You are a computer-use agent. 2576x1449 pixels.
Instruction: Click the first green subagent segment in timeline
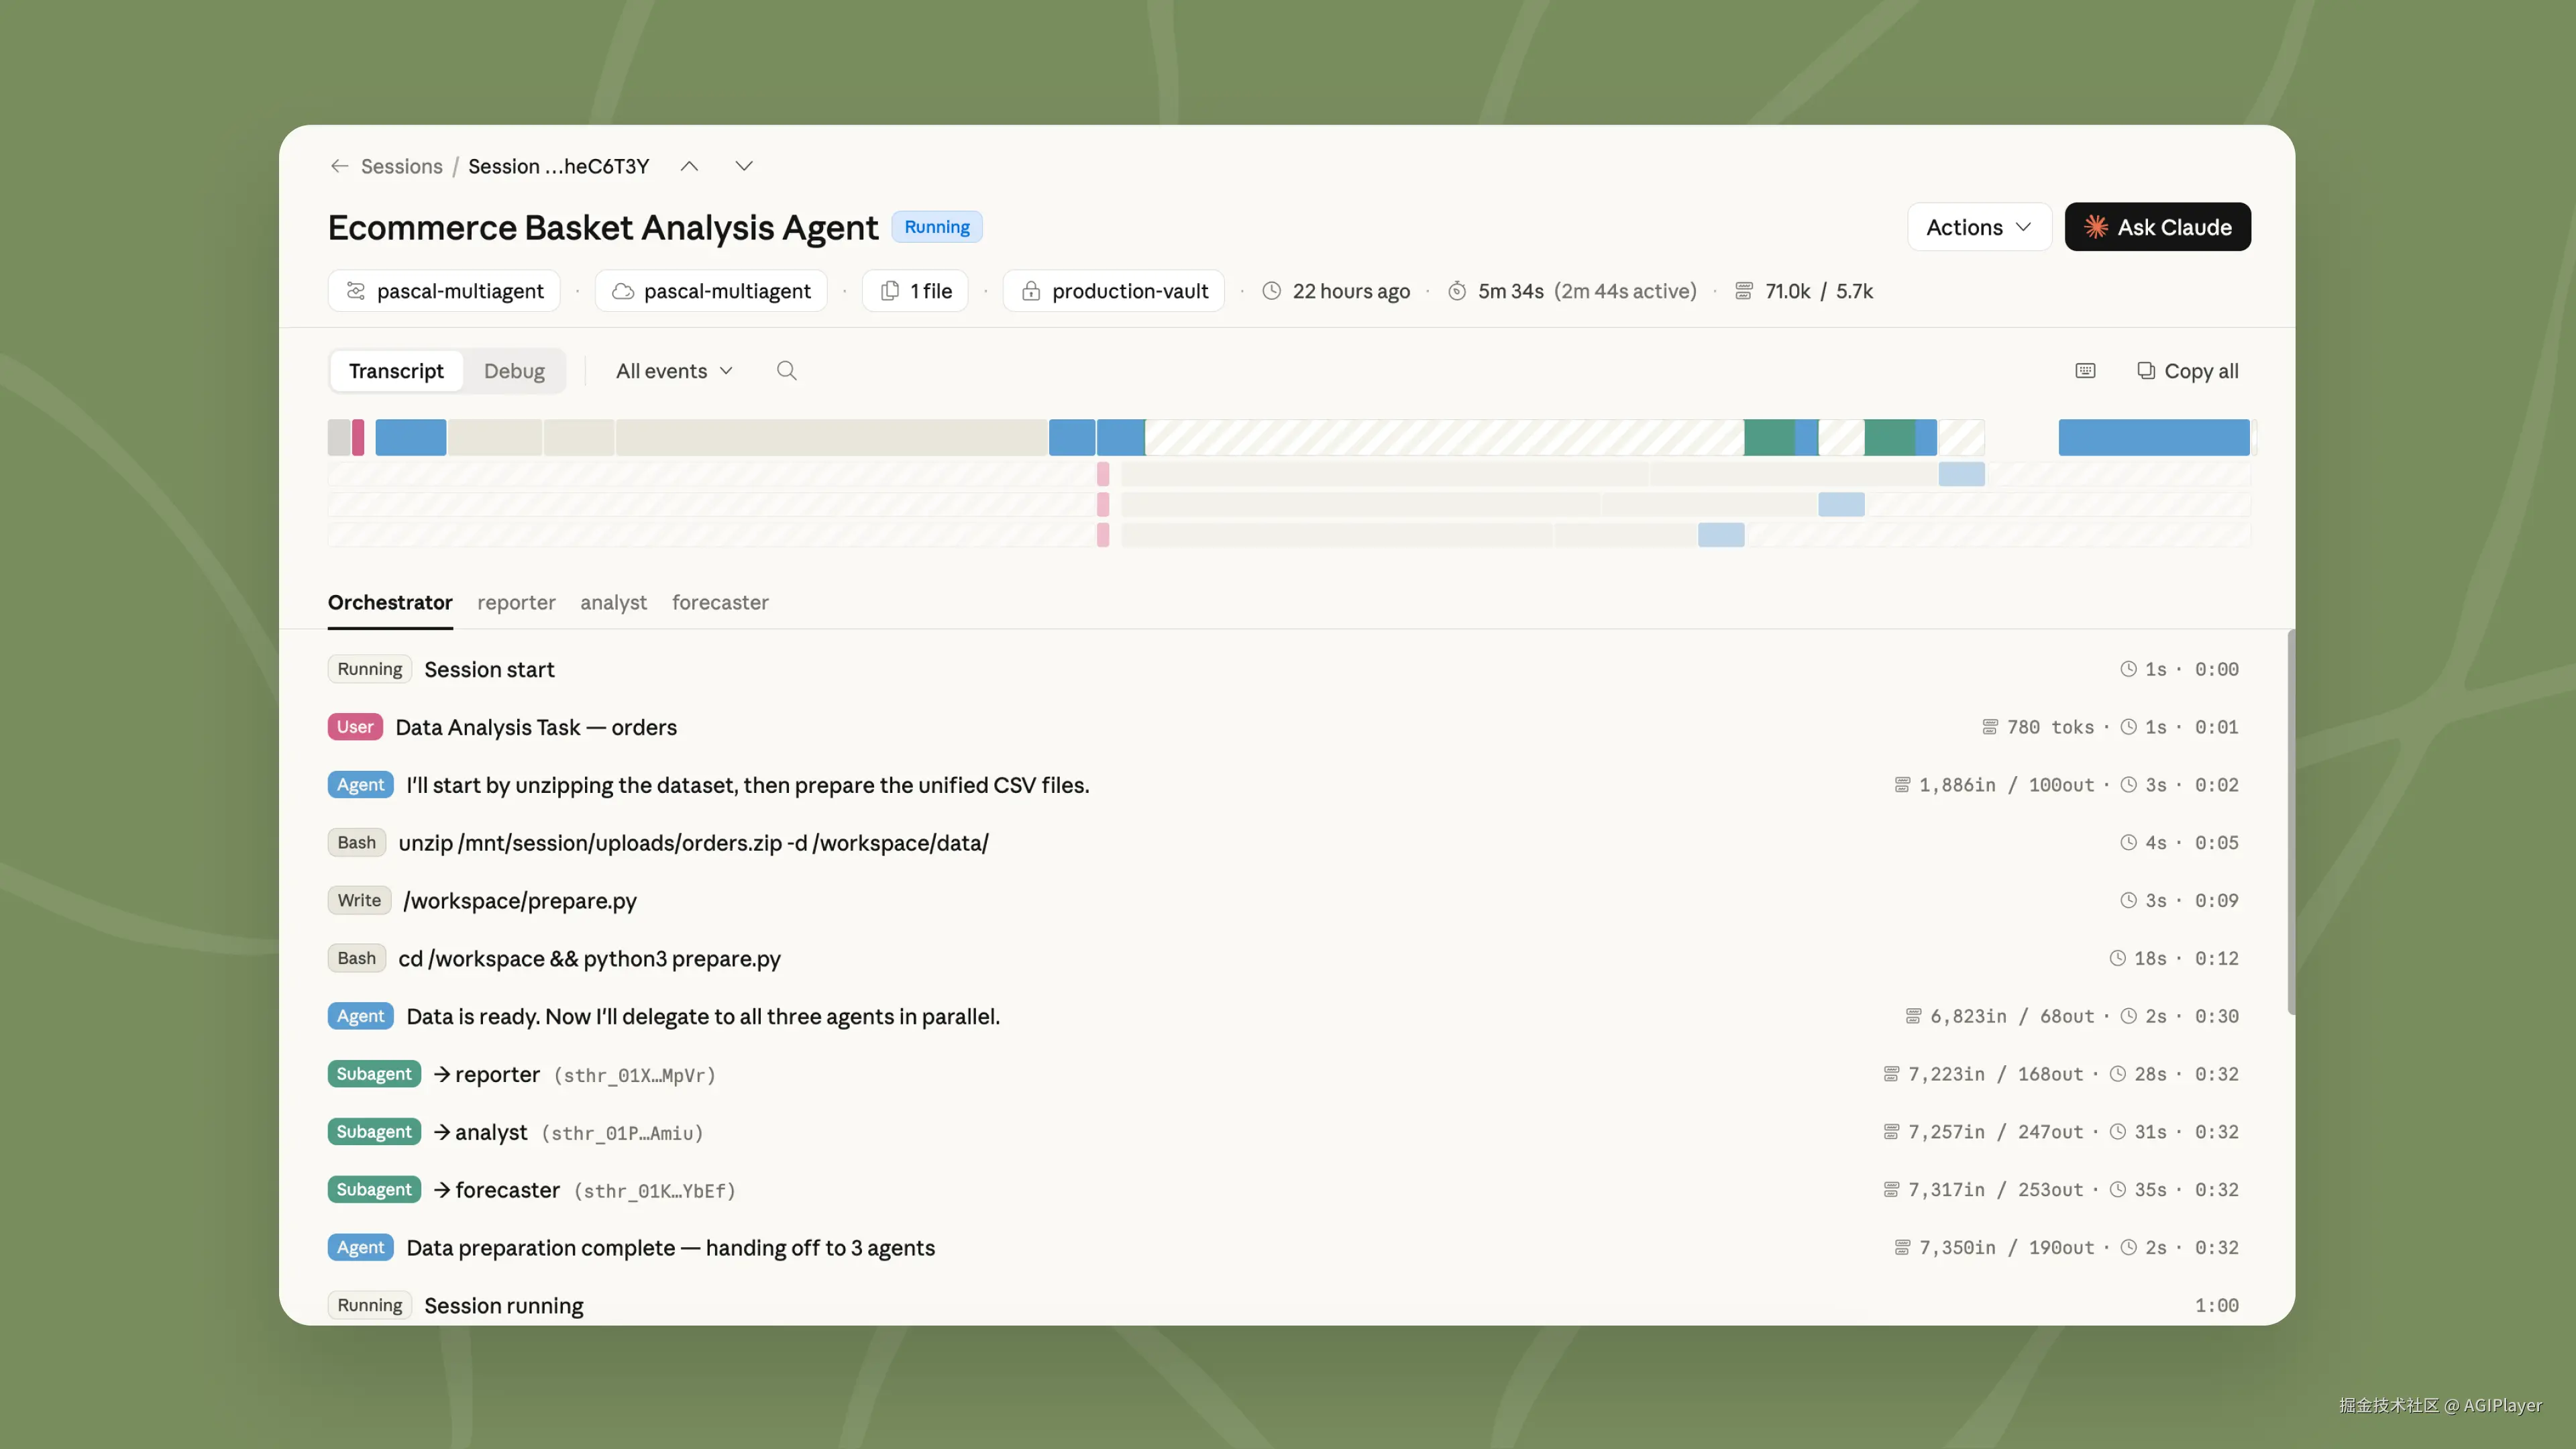pyautogui.click(x=1769, y=438)
